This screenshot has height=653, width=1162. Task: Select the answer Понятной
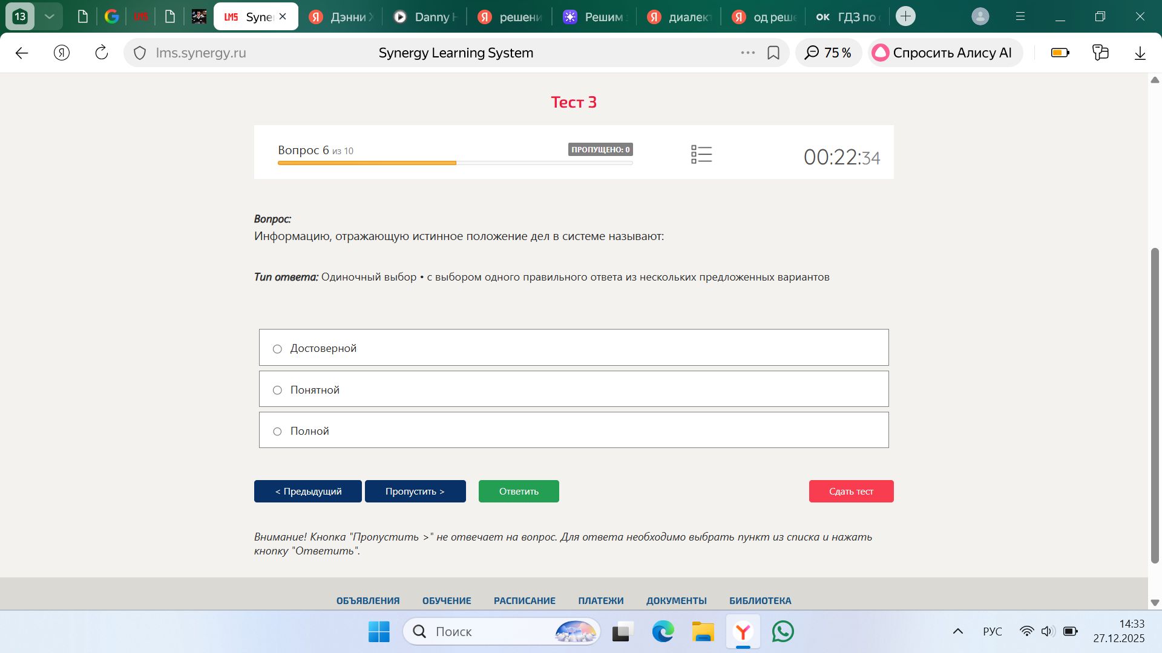tap(574, 389)
